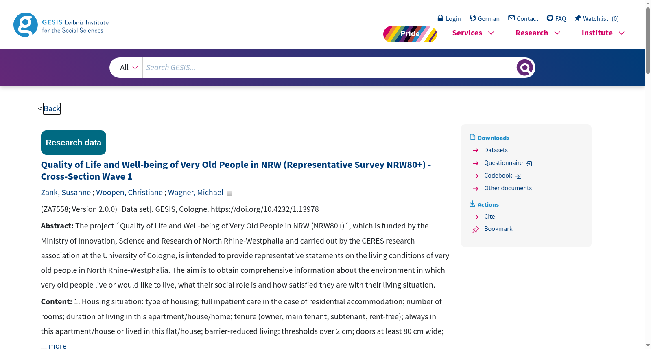This screenshot has height=349, width=651.
Task: Click the dataset title heading
Action: (x=236, y=171)
